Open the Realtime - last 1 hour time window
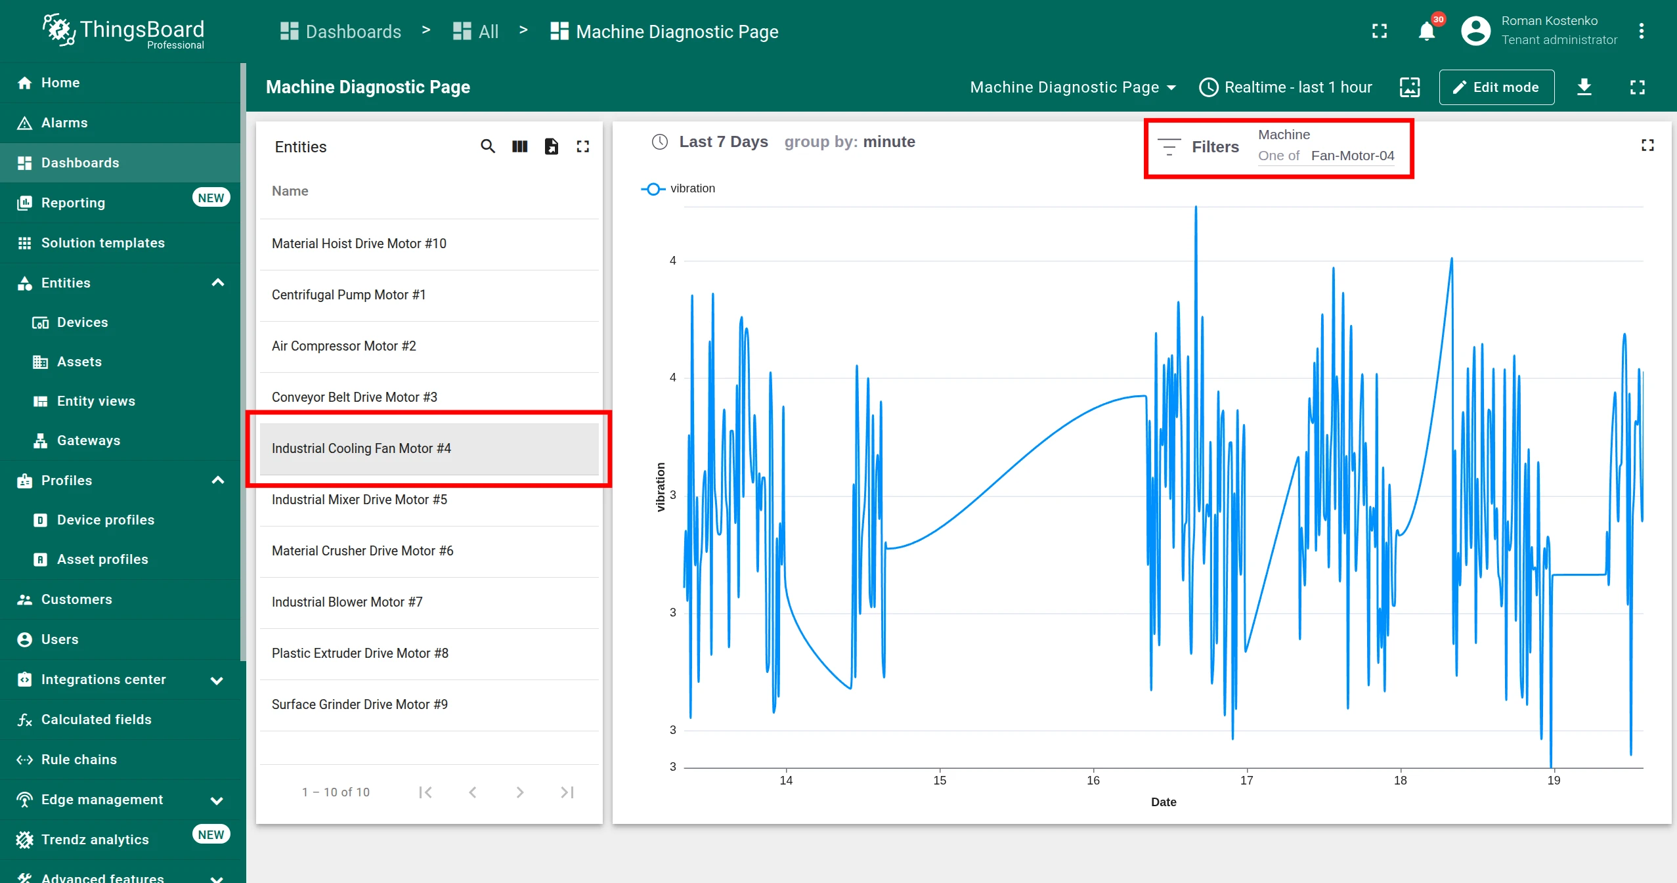This screenshot has height=883, width=1677. [x=1286, y=87]
